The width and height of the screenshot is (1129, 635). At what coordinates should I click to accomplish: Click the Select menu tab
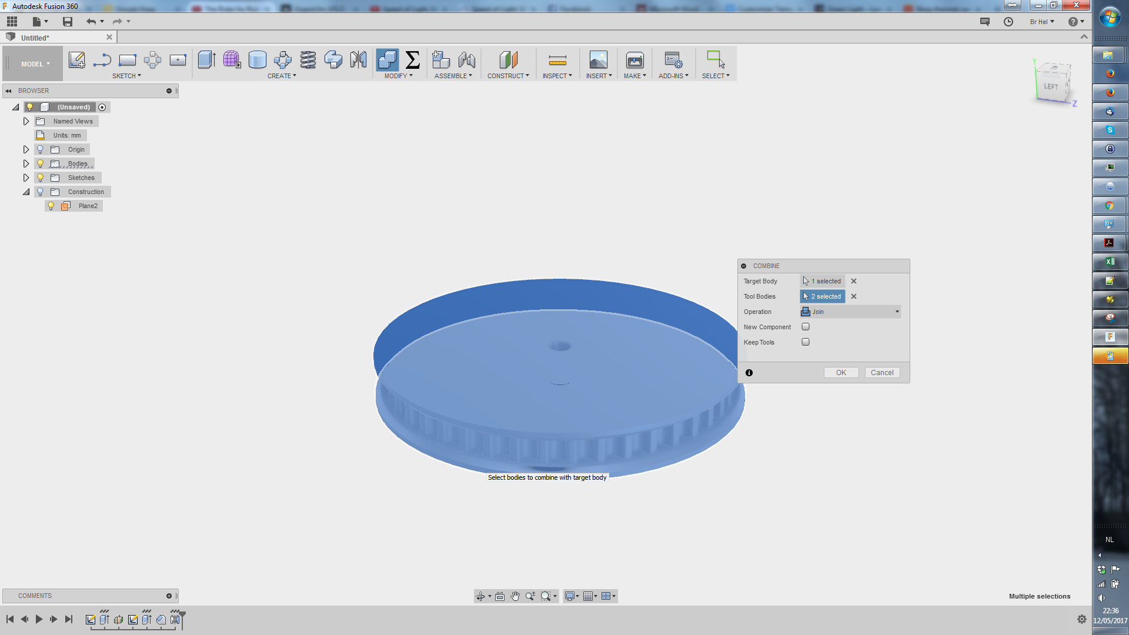[716, 76]
